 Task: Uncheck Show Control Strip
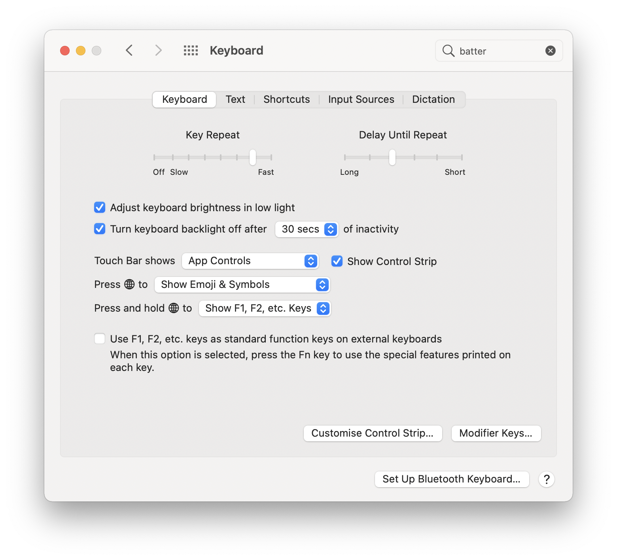click(337, 261)
